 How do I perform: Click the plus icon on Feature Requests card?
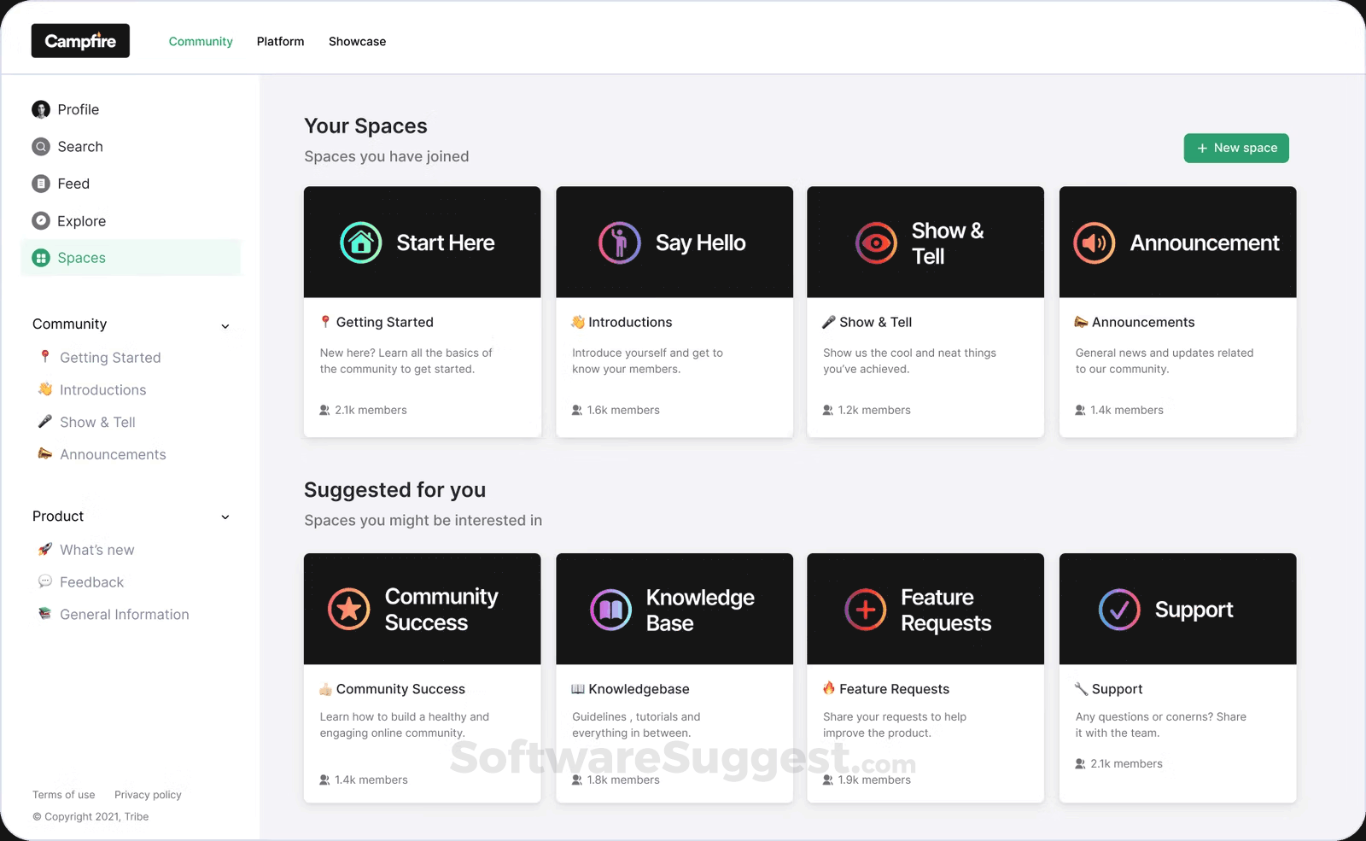pyautogui.click(x=865, y=610)
